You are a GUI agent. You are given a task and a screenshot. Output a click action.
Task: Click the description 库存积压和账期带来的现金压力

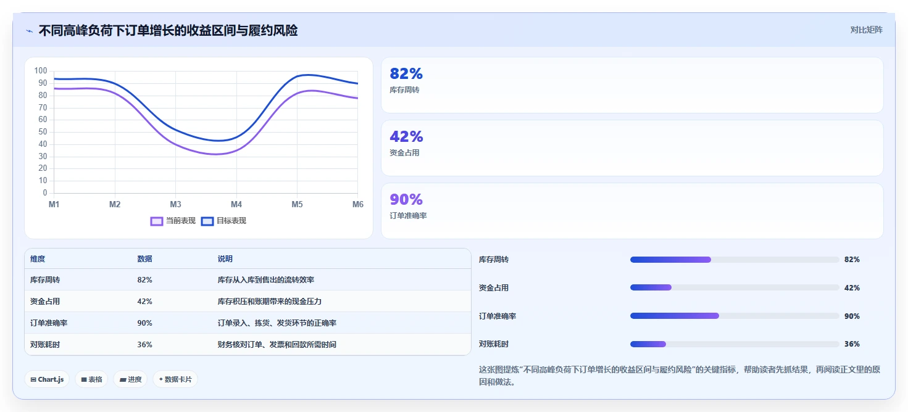tap(270, 302)
